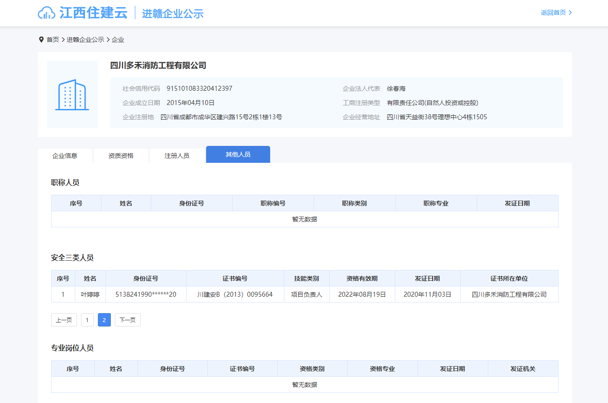Open the 注册人员 tab

tap(177, 156)
